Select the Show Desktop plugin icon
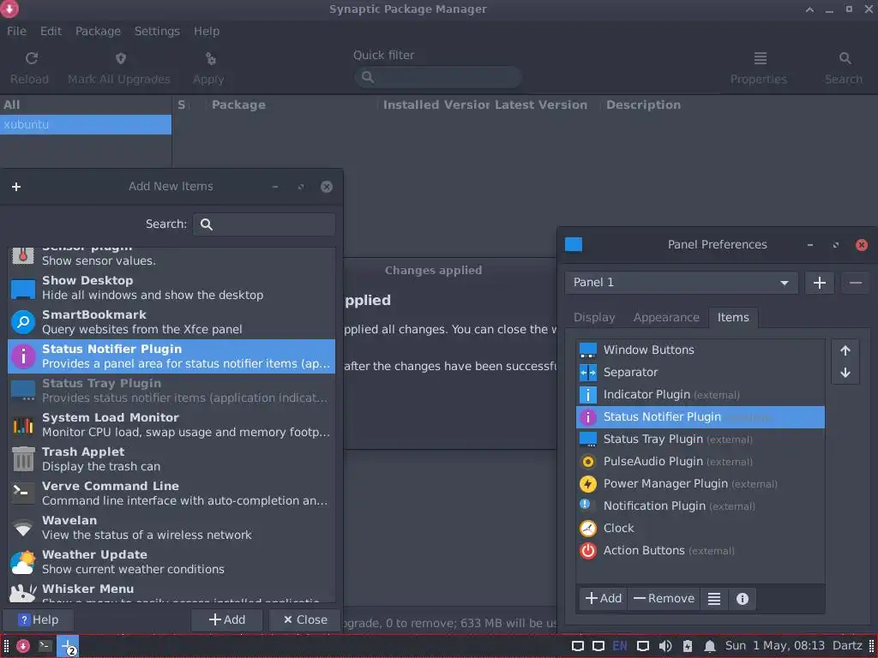Image resolution: width=878 pixels, height=658 pixels. [x=23, y=289]
